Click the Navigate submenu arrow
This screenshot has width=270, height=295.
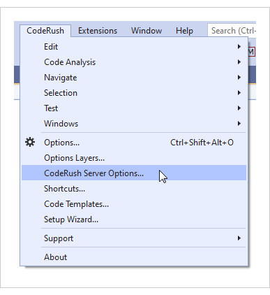point(239,78)
